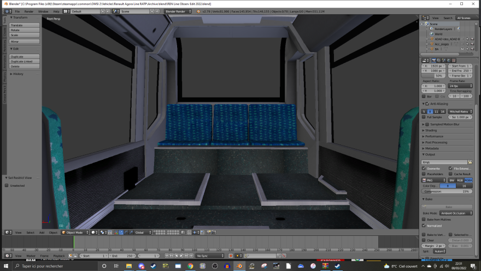Open the Window menu in the top bar
Viewport: 481px width, 271px height.
tap(43, 11)
